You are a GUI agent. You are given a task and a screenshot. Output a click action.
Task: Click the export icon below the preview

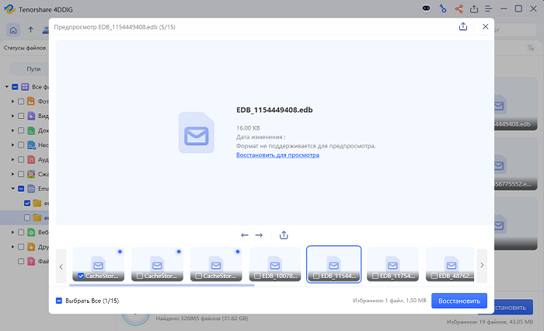point(284,235)
